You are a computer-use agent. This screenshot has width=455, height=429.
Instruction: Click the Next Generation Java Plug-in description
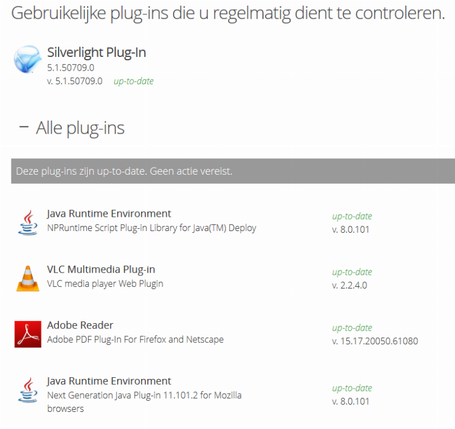click(x=144, y=395)
